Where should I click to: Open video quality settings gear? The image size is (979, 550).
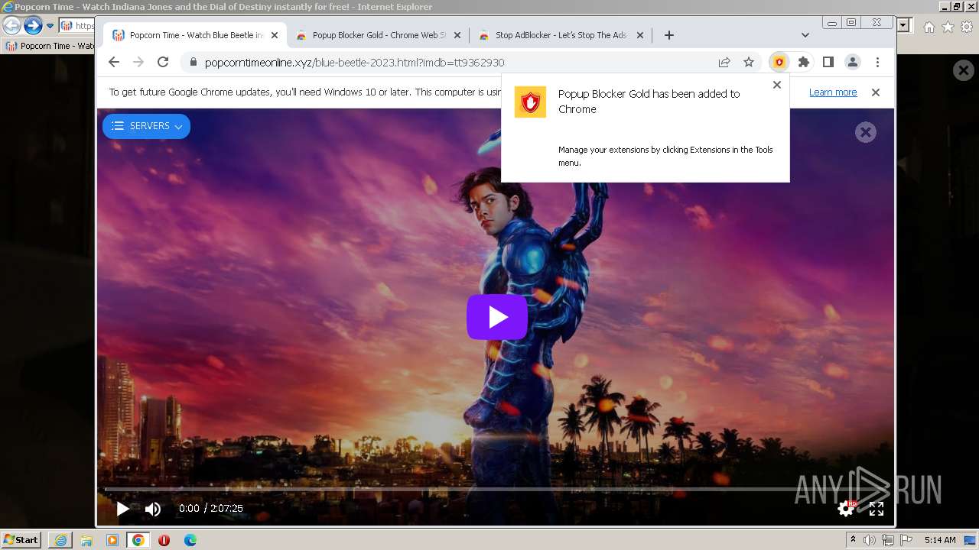846,508
